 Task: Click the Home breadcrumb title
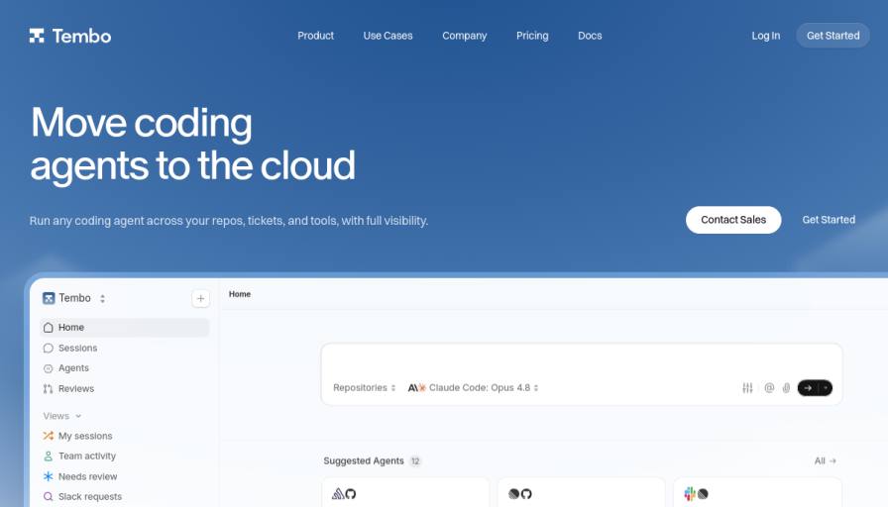[240, 294]
